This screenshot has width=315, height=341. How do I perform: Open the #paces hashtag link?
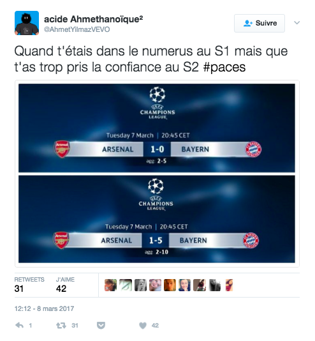224,67
